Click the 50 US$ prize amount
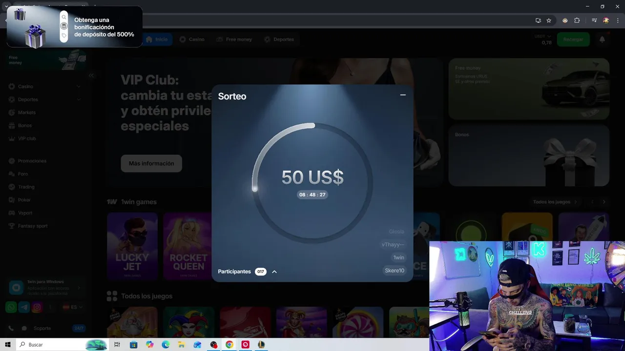 (x=312, y=177)
